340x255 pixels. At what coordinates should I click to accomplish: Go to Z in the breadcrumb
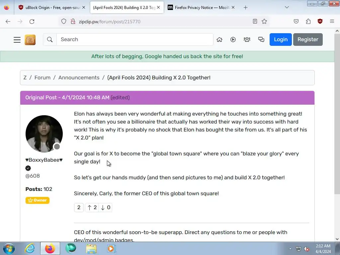pos(25,78)
